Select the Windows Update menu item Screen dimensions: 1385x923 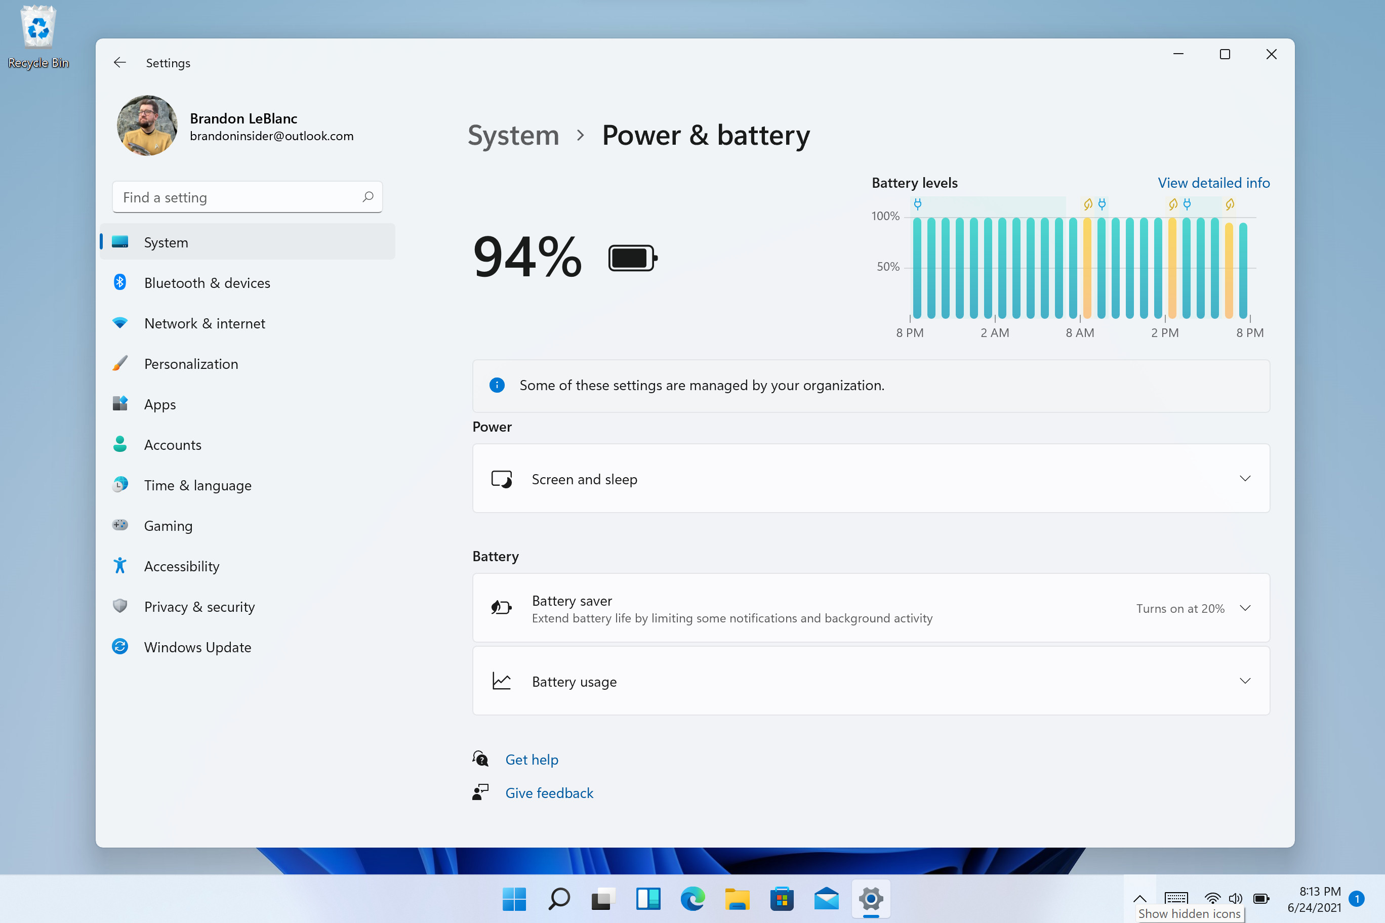click(x=197, y=647)
